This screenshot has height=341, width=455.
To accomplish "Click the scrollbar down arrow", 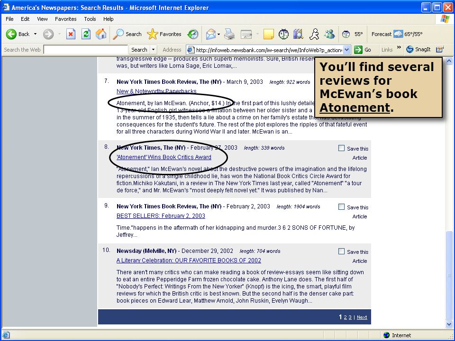I will pyautogui.click(x=449, y=324).
